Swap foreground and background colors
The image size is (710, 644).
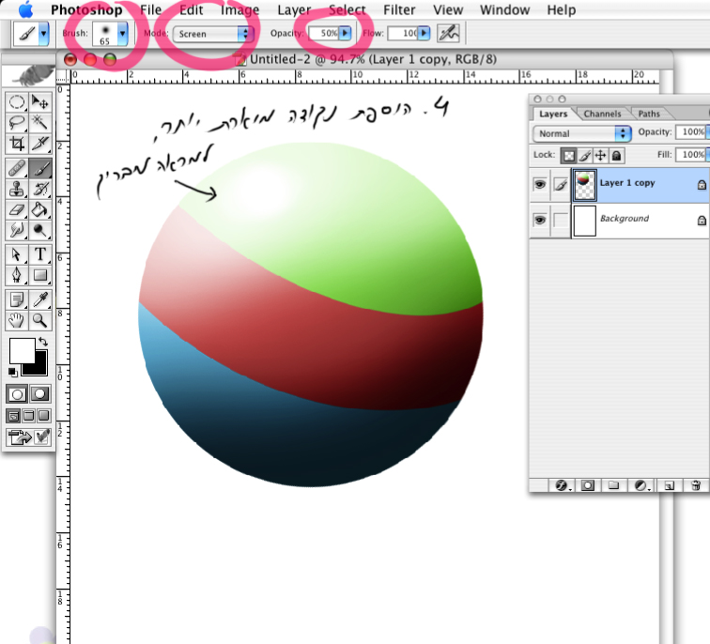(43, 341)
